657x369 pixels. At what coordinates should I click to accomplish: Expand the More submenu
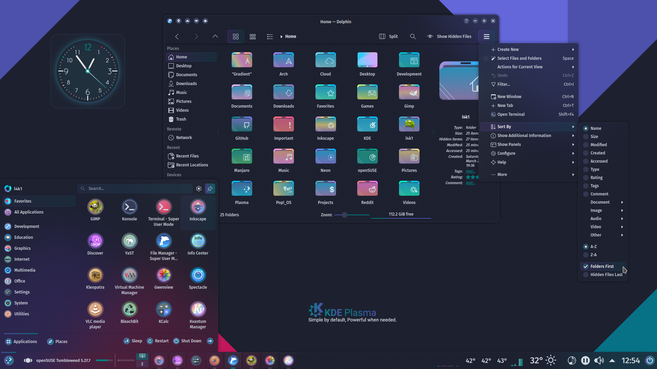[529, 175]
